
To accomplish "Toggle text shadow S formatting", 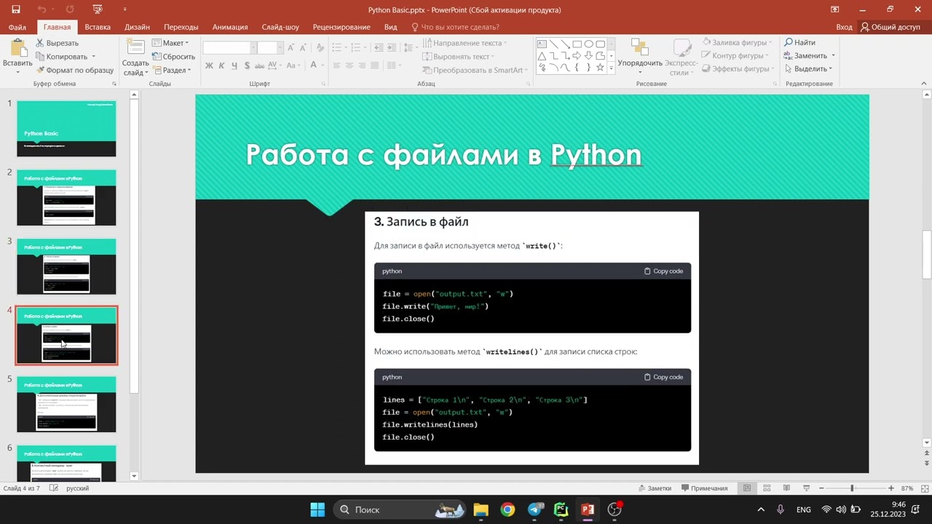I will [x=246, y=65].
